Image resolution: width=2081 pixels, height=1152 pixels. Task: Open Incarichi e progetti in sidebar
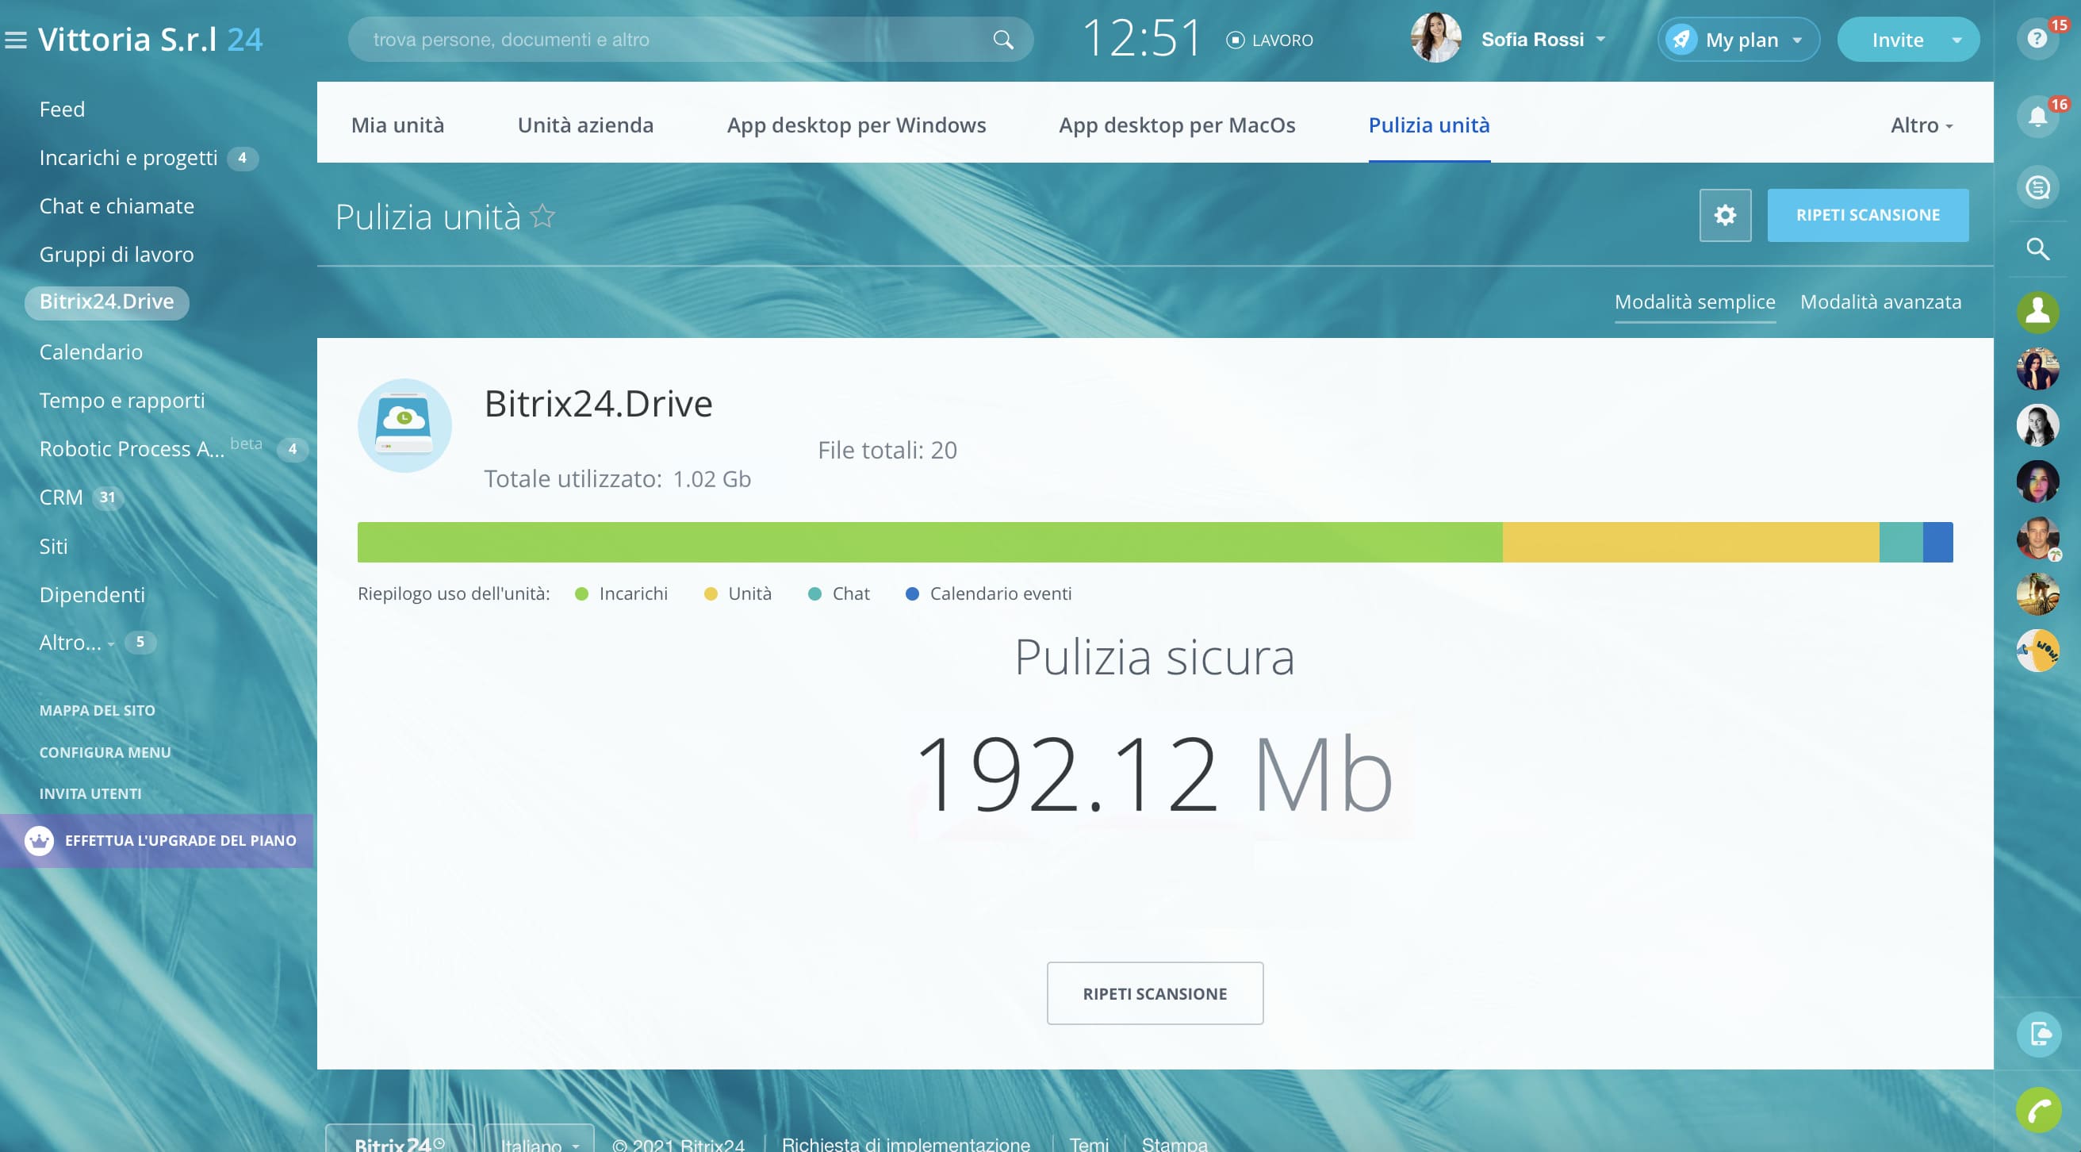click(128, 158)
